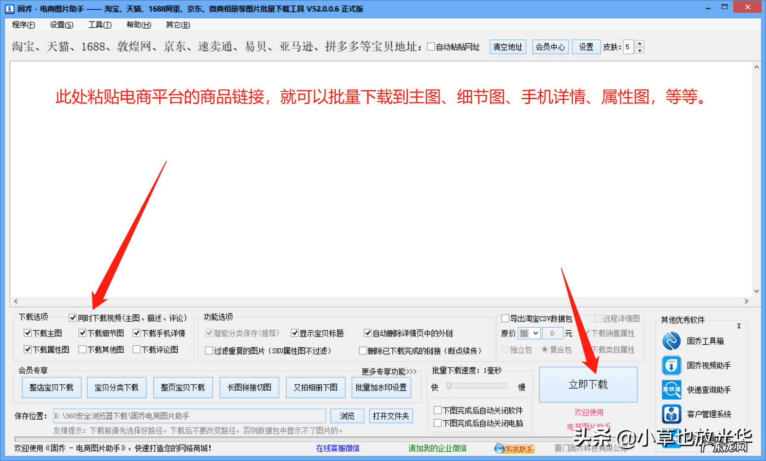This screenshot has width=766, height=461.
Task: Open the 其它(B) menu
Action: (178, 25)
